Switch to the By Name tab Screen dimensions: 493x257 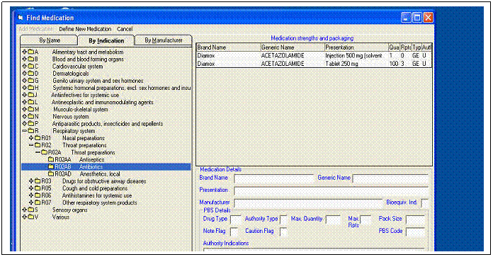(x=49, y=40)
